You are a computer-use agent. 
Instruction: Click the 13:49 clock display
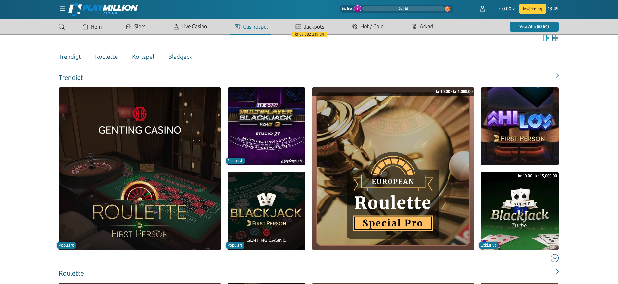point(553,9)
